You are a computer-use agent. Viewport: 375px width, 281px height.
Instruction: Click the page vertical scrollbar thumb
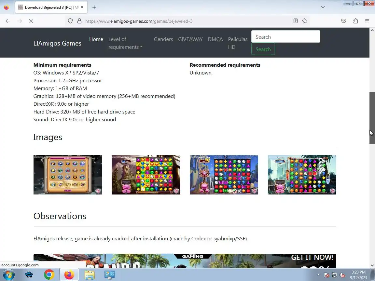pos(372,118)
